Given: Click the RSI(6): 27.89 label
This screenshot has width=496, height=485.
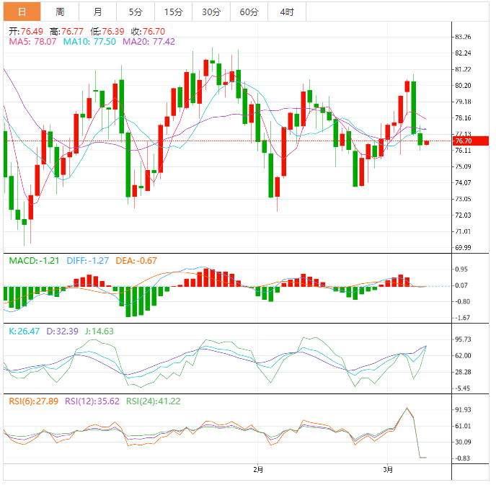Looking at the screenshot, I should [33, 401].
